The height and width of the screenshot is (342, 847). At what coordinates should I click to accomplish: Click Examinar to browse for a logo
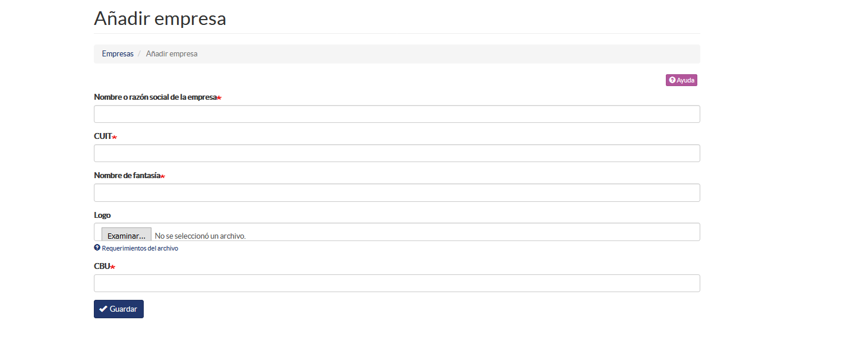pos(127,235)
